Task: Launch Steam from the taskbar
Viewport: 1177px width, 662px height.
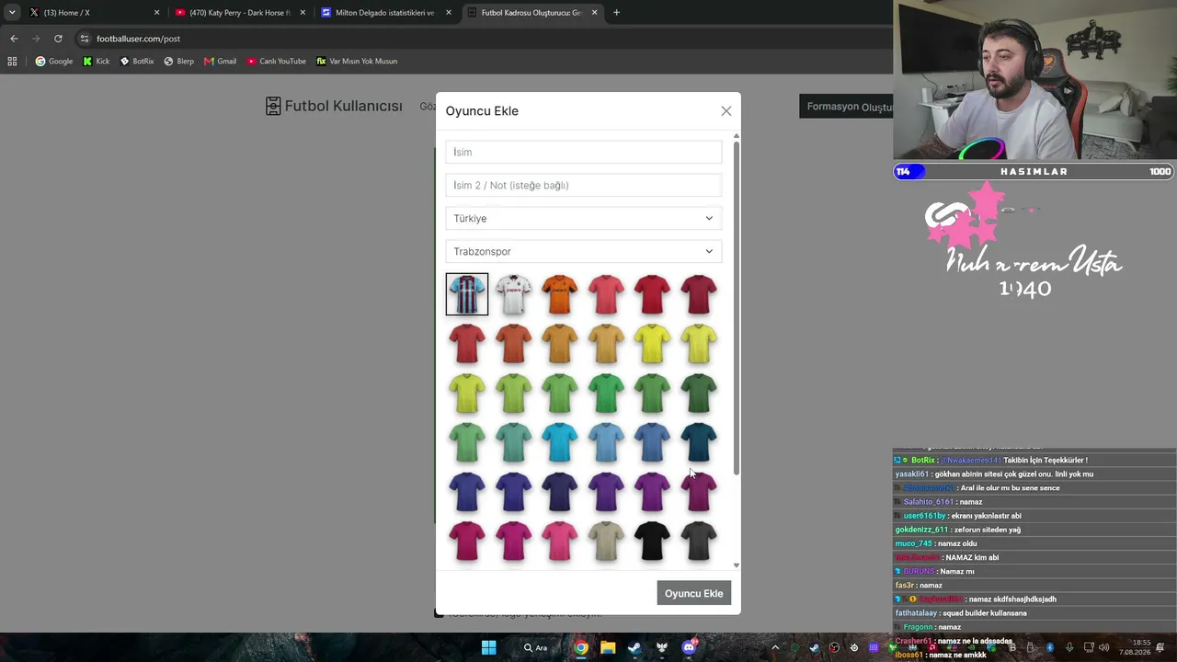Action: coord(634,647)
